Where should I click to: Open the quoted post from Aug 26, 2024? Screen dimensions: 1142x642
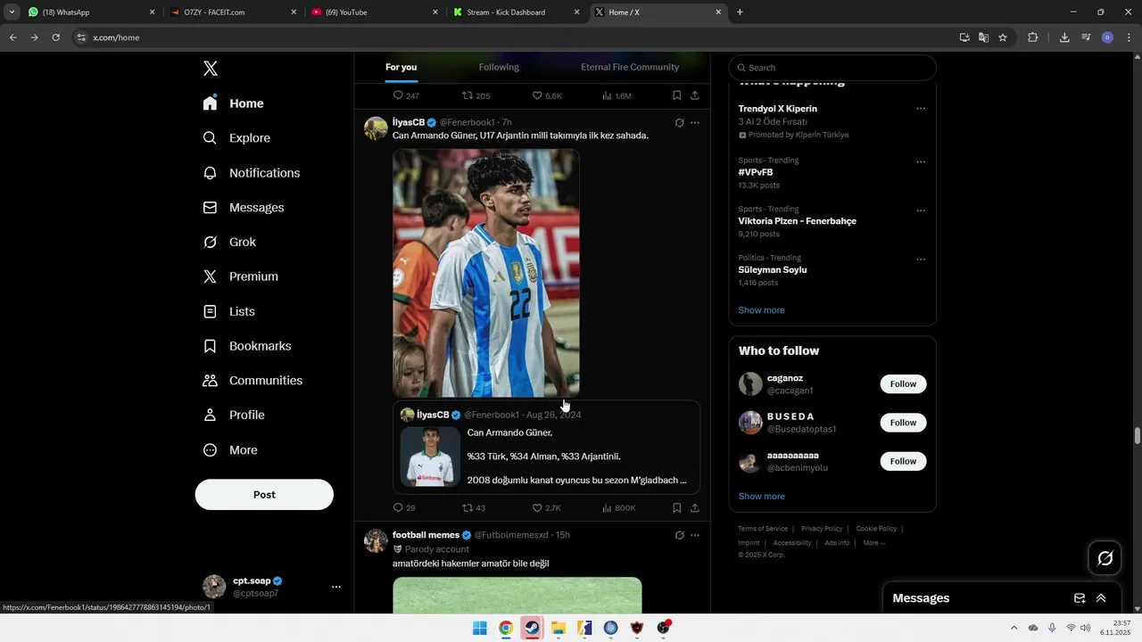pyautogui.click(x=546, y=448)
